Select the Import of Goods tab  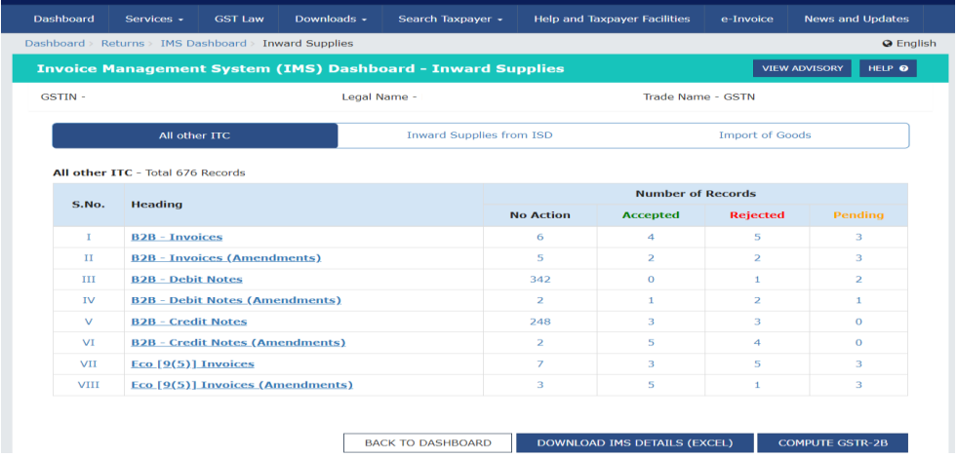(765, 135)
